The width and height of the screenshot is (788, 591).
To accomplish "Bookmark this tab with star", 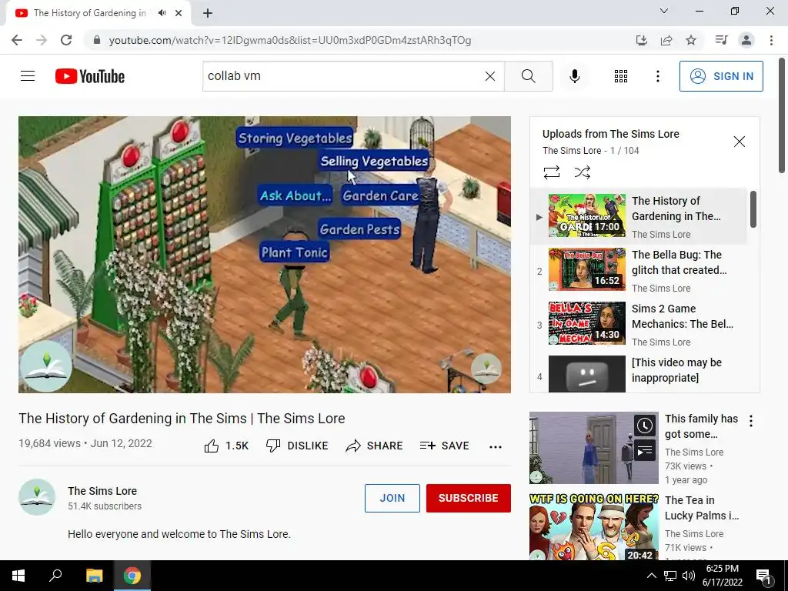I will [691, 40].
